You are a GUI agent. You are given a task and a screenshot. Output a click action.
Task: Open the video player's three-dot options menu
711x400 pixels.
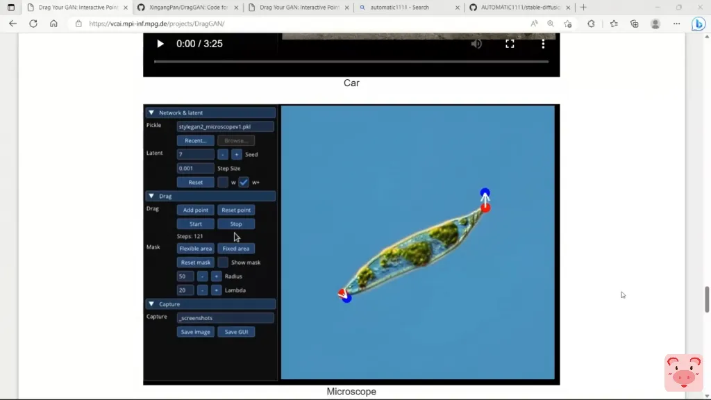click(543, 44)
